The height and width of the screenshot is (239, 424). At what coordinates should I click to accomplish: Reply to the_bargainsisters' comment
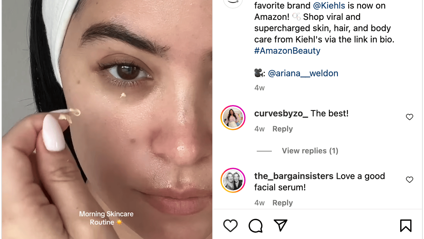282,202
